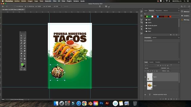
Task: Create a new group in Layers panel
Action: (171, 99)
